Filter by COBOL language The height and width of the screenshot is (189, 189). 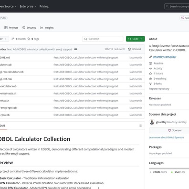(x=160, y=172)
